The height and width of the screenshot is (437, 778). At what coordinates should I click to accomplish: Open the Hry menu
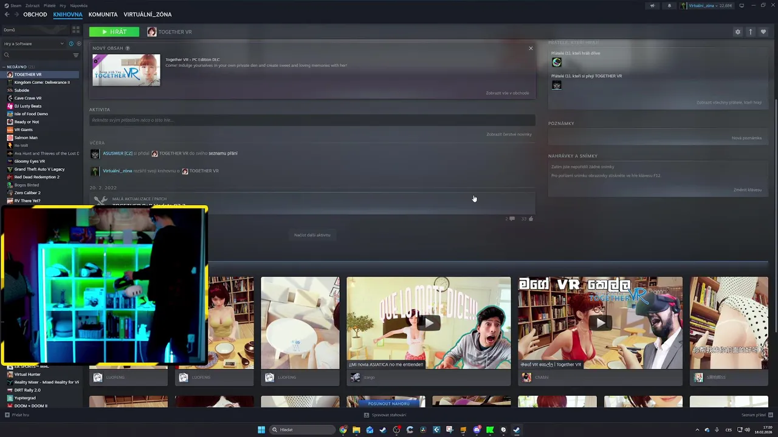click(63, 5)
